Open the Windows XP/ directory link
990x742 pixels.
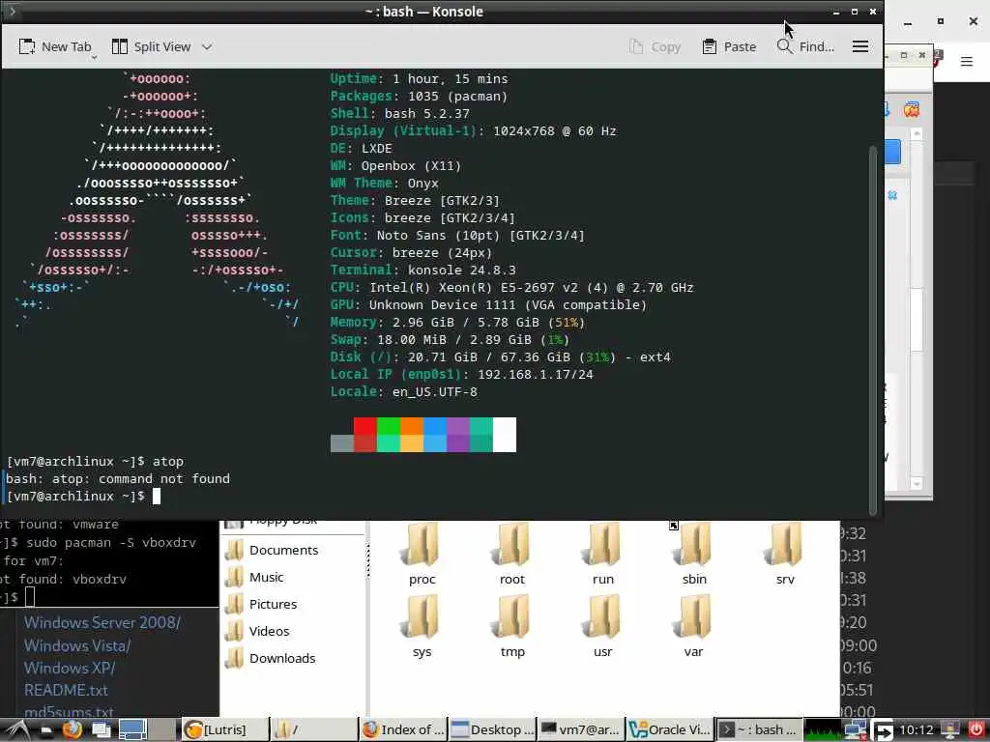70,669
